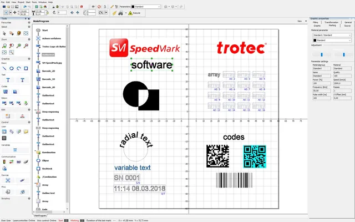
Task: Choose the line drawing tool
Action: click(x=4, y=68)
